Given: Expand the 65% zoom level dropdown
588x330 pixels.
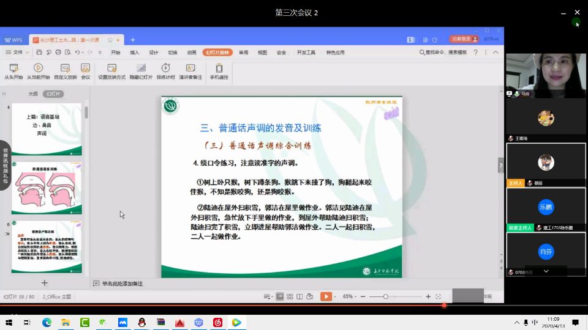Looking at the screenshot, I should [x=350, y=296].
